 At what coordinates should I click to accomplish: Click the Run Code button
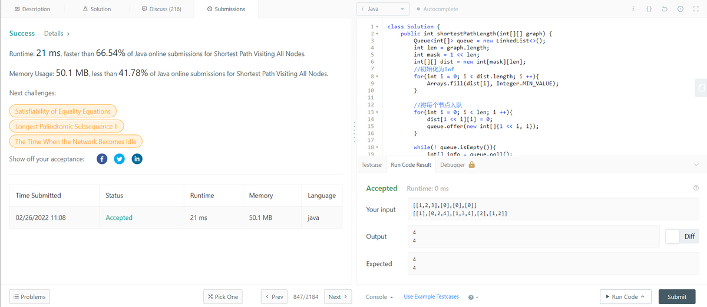pyautogui.click(x=626, y=297)
